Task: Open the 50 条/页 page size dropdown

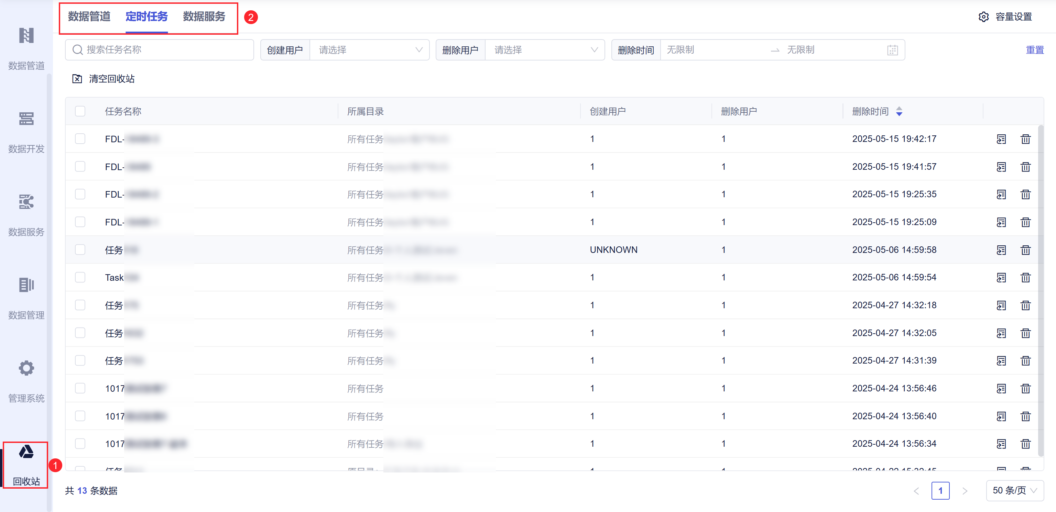Action: tap(1014, 490)
